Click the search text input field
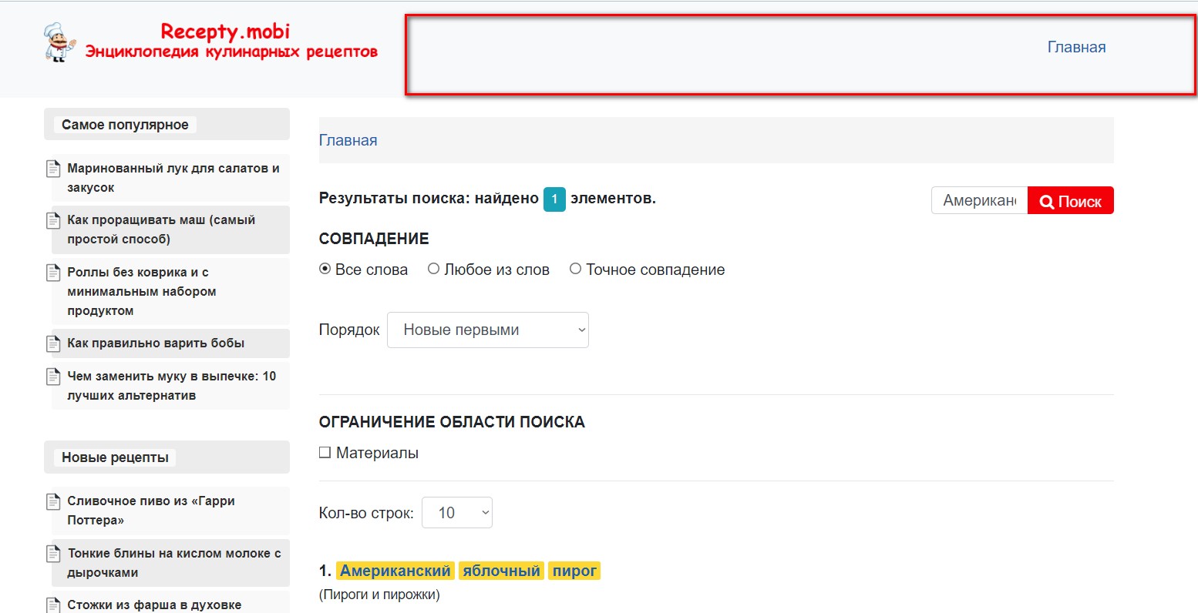Viewport: 1198px width, 613px height. [x=979, y=200]
